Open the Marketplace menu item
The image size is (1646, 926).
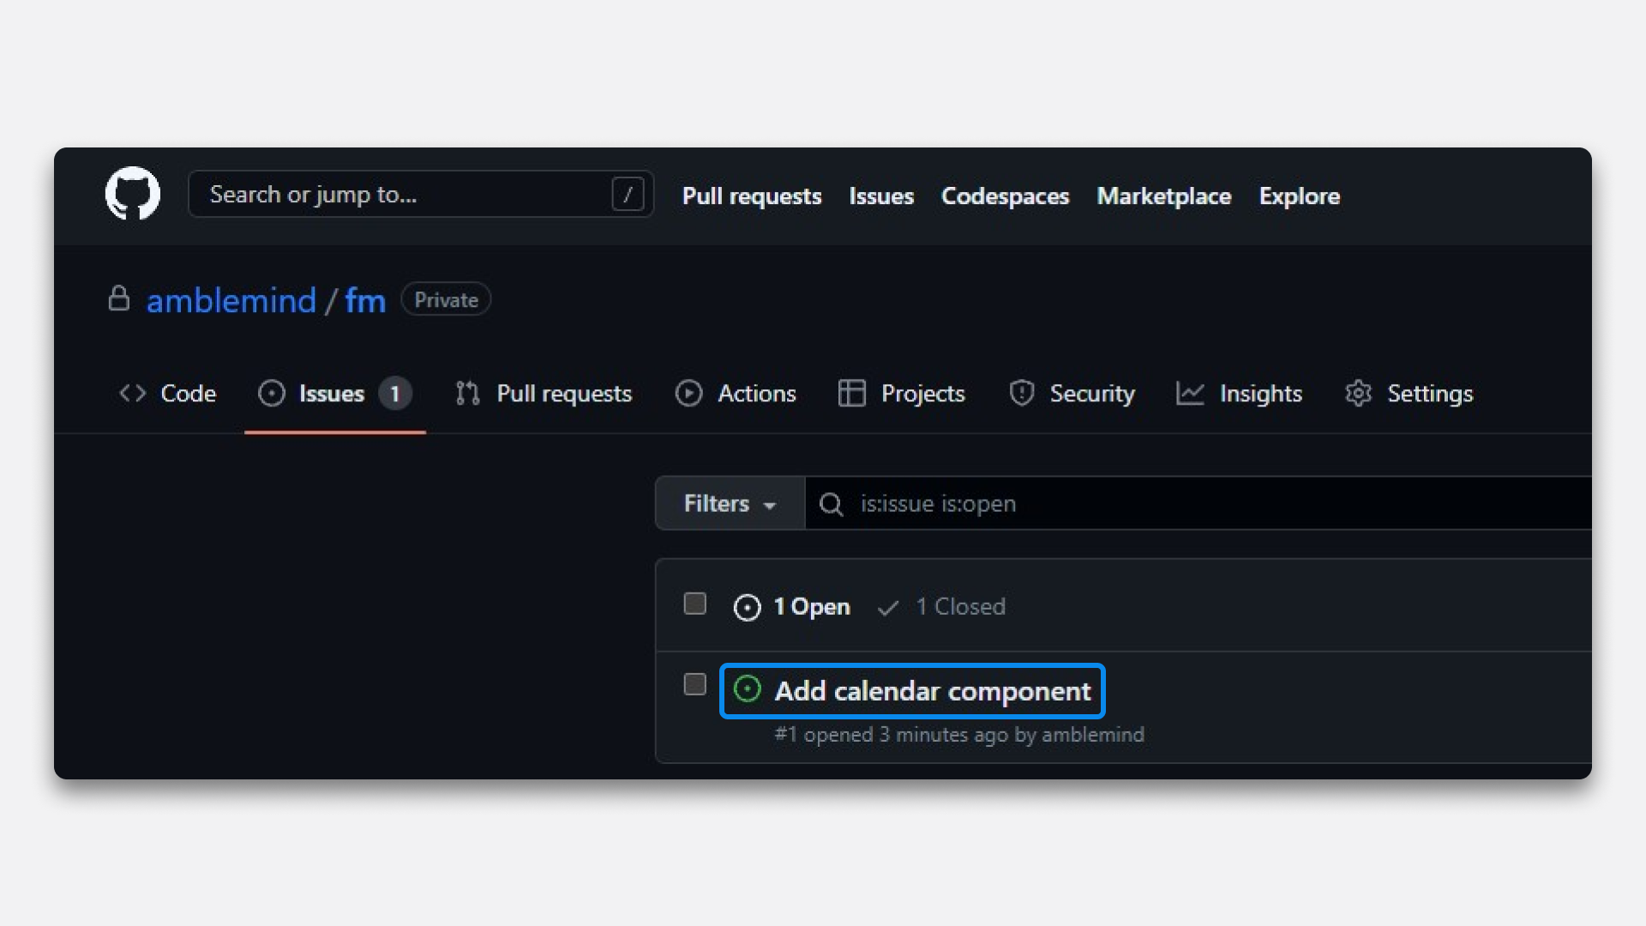coord(1163,195)
